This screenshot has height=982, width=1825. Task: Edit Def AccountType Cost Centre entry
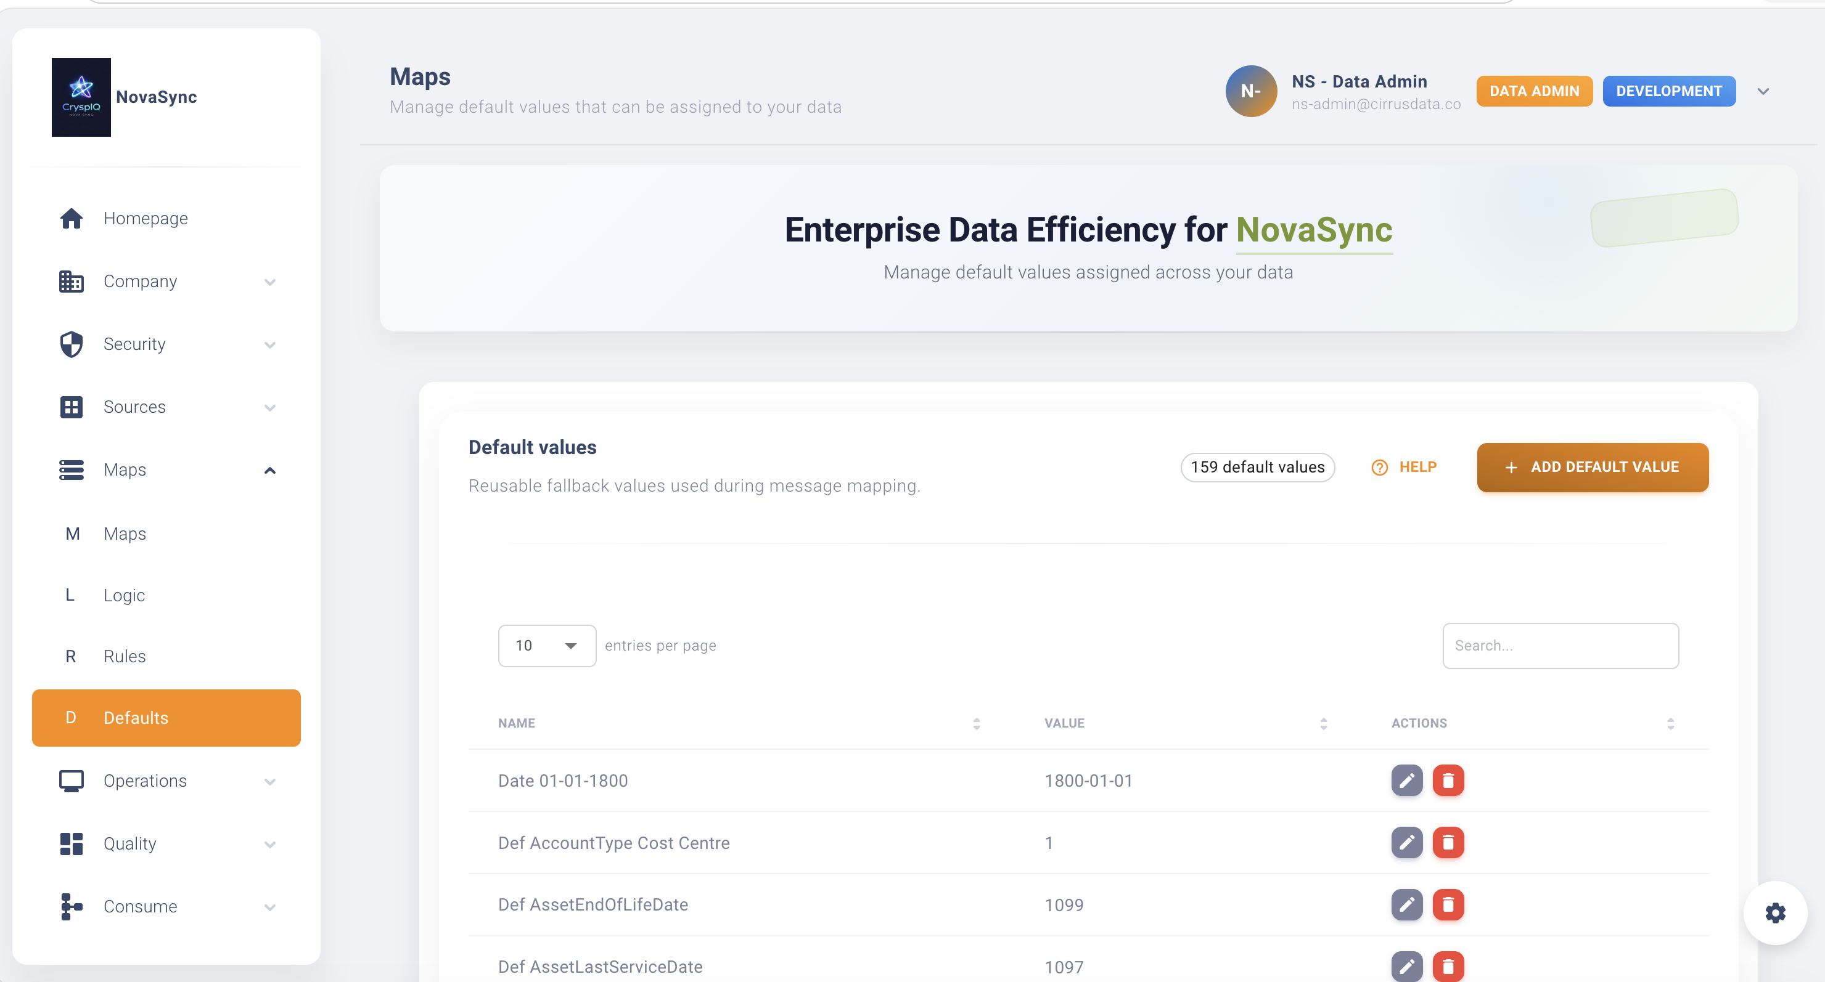[1406, 843]
